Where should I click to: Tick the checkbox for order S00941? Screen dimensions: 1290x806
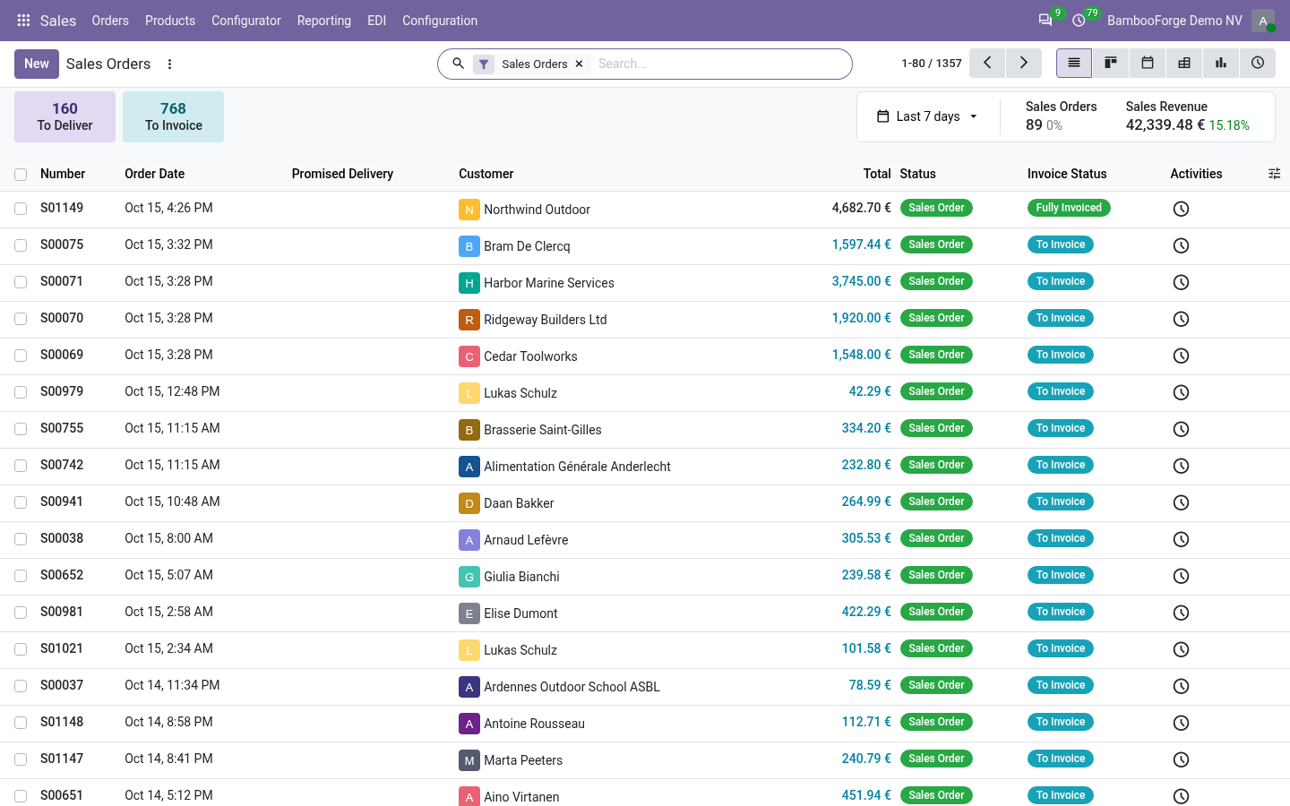21,502
